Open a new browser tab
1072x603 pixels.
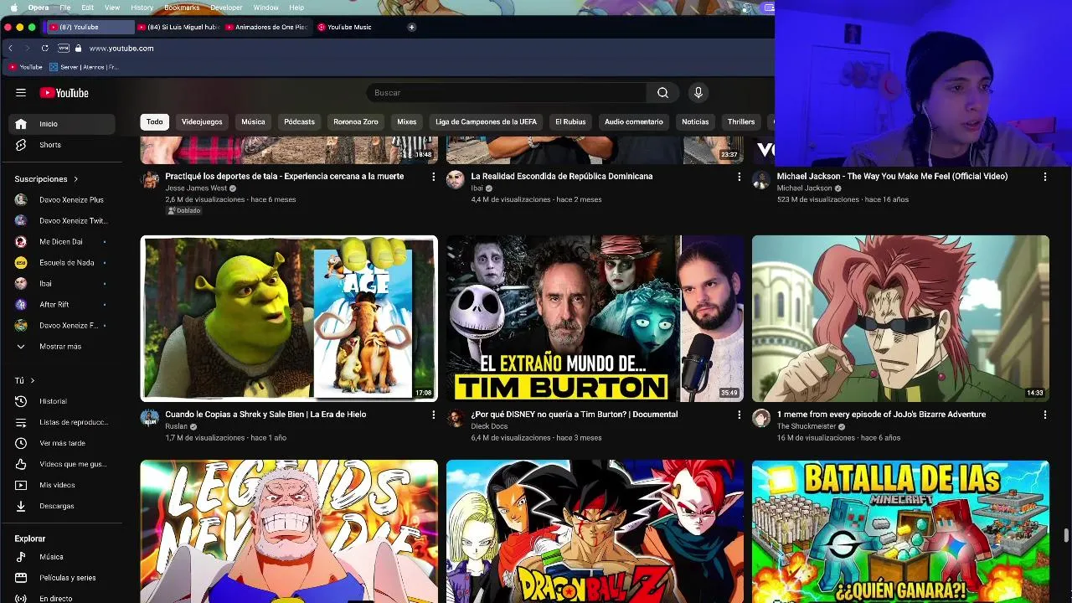(411, 27)
